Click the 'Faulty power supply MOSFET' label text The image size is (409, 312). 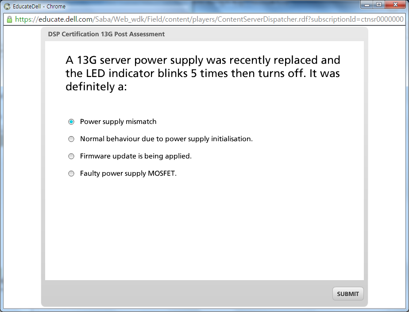pyautogui.click(x=128, y=173)
